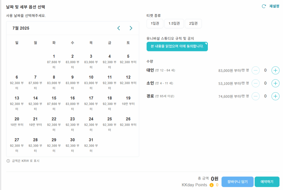
Task: Select July 14 on the calendar
Action: point(35,103)
